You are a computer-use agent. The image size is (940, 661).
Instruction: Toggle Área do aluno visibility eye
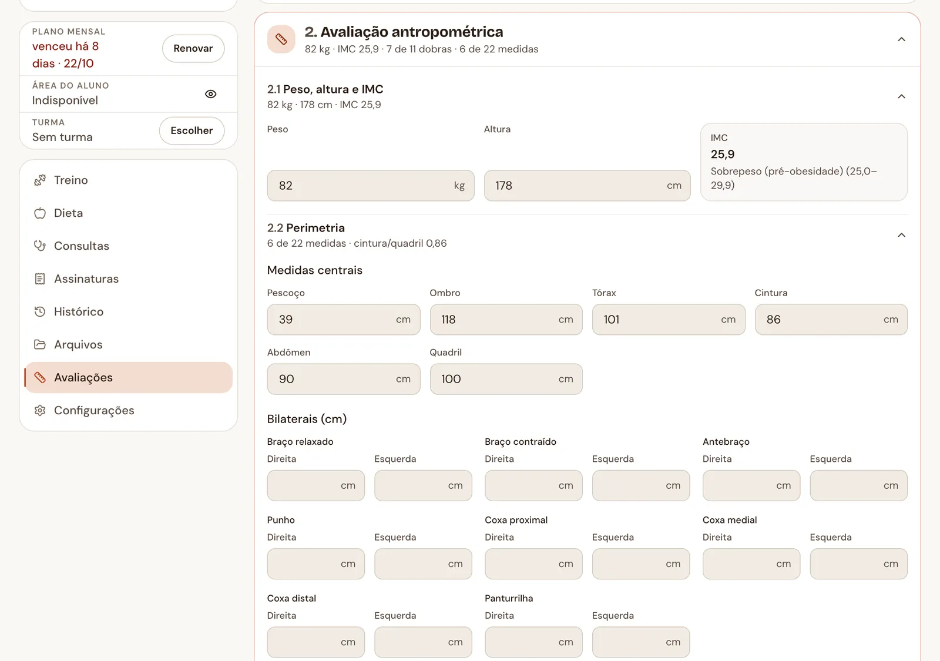211,94
